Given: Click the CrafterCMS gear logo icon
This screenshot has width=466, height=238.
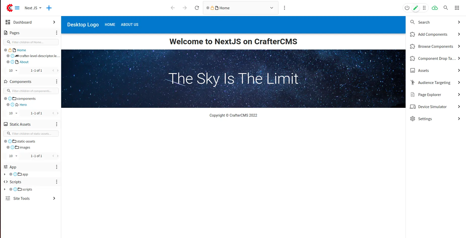Looking at the screenshot, I should point(10,8).
